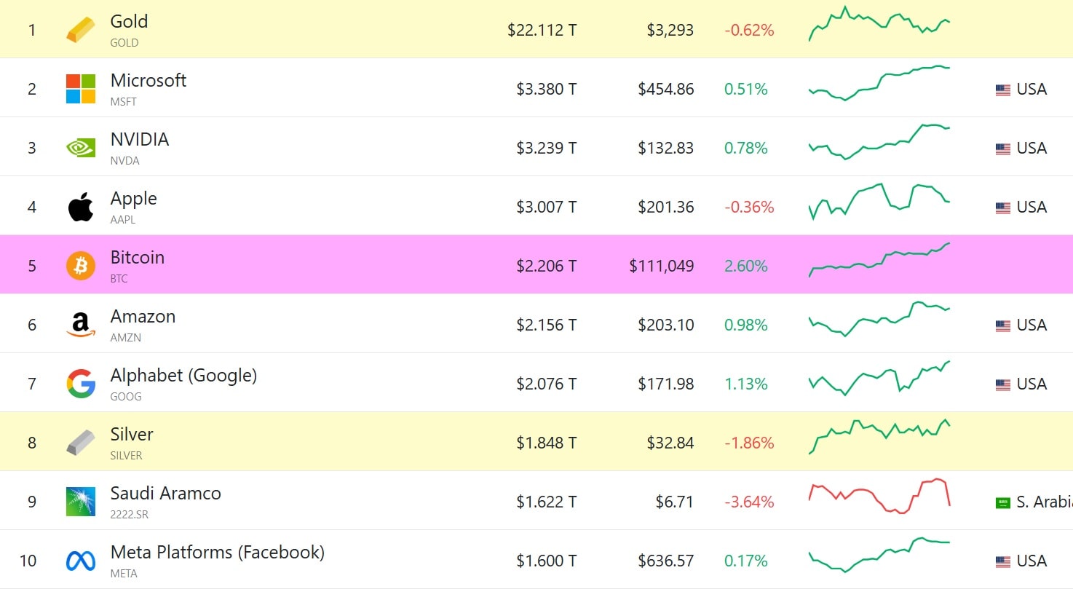The width and height of the screenshot is (1073, 589).
Task: Click the Meta logo icon
Action: 81,561
